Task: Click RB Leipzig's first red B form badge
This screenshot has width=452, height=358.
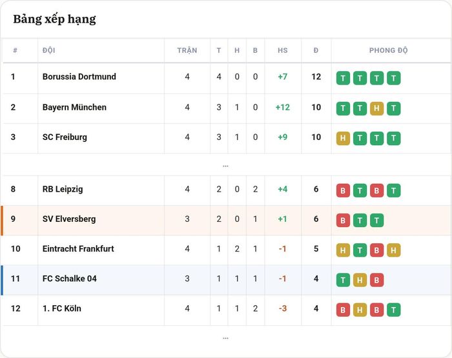Action: [x=343, y=190]
